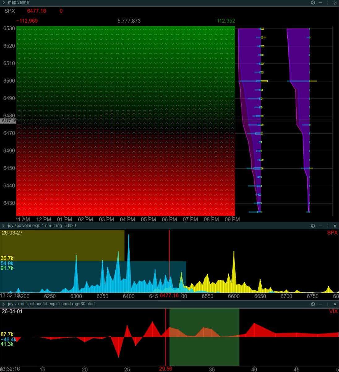Click the 11 AM time label
The height and width of the screenshot is (372, 339).
pyautogui.click(x=23, y=219)
